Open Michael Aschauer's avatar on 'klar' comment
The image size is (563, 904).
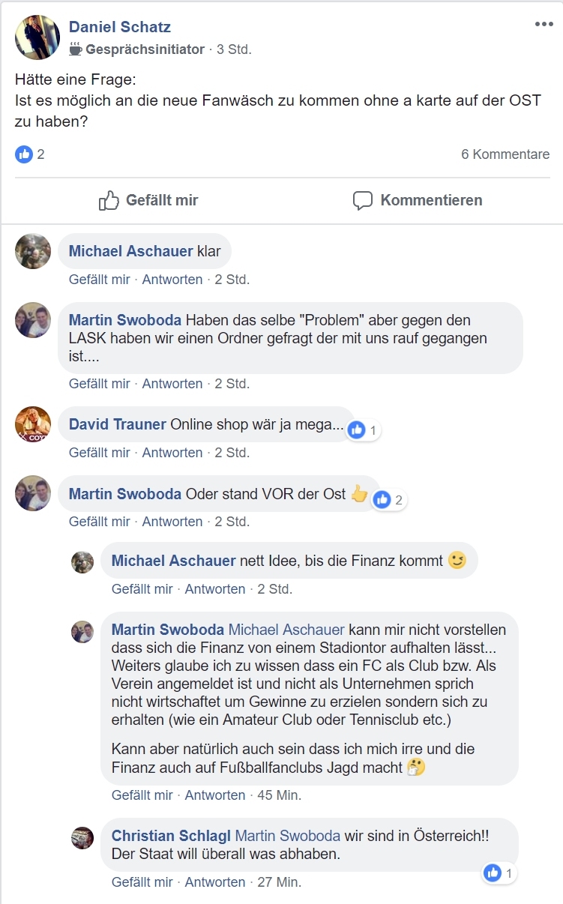pos(33,251)
